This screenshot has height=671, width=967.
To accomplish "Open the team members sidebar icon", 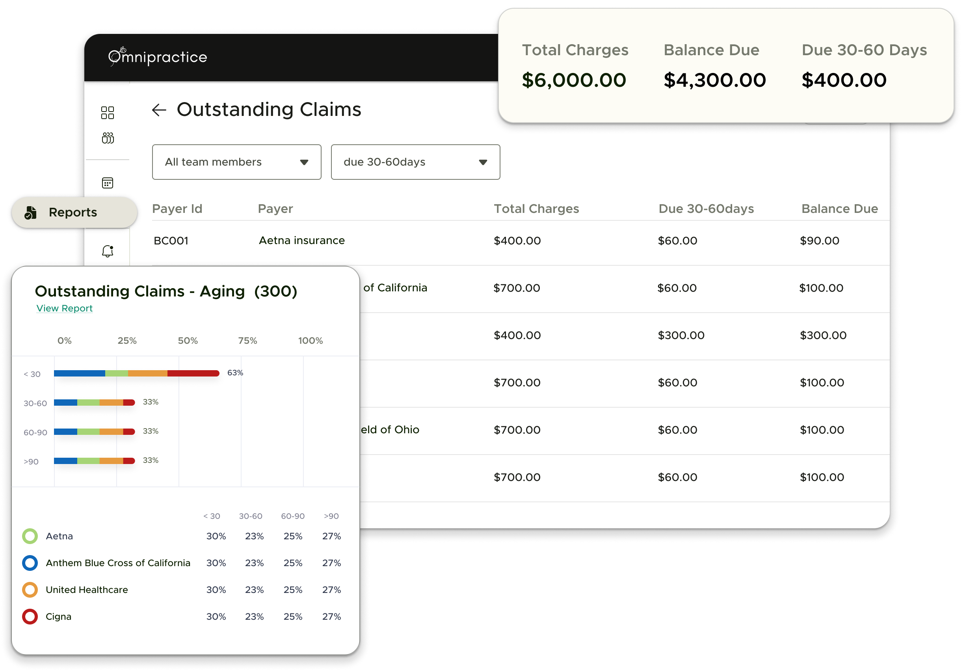I will pyautogui.click(x=108, y=138).
